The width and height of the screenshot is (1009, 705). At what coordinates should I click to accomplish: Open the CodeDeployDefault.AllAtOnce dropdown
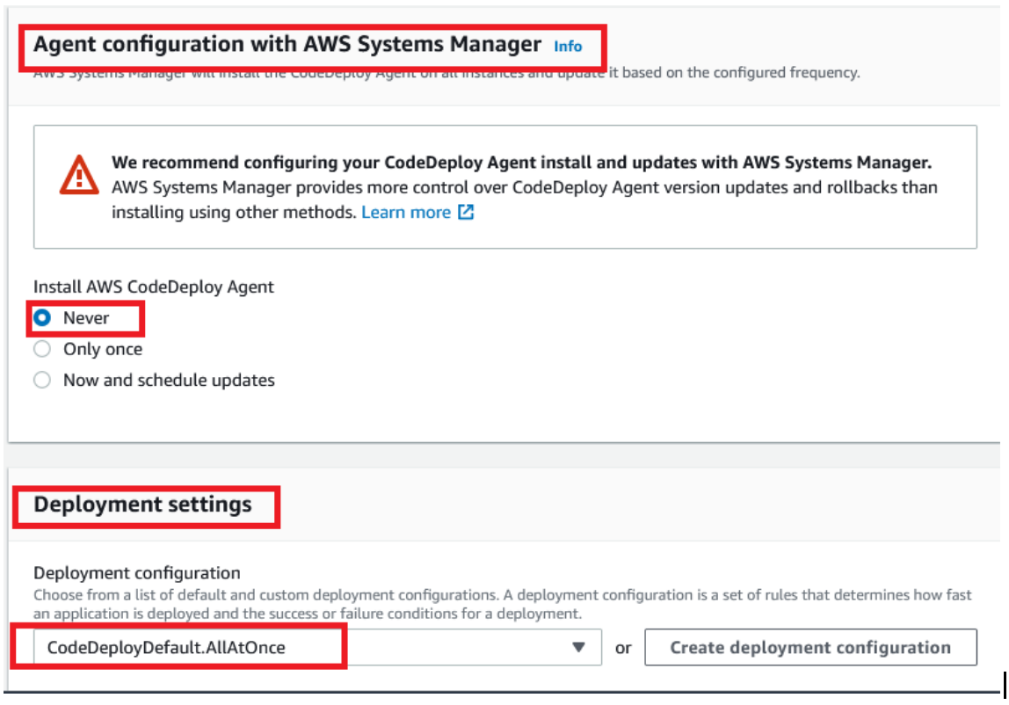point(318,647)
